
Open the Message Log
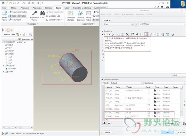click(x=53, y=16)
